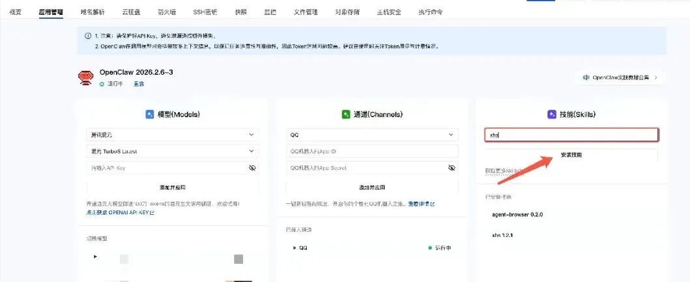The image size is (690, 282).
Task: Click the green running status indicator under OpenClaw
Action: 102,83
